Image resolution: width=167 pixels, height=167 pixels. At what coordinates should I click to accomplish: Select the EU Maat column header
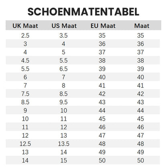click(103, 26)
